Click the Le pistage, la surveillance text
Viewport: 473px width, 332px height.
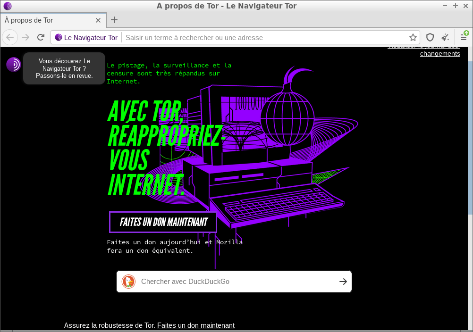click(169, 73)
